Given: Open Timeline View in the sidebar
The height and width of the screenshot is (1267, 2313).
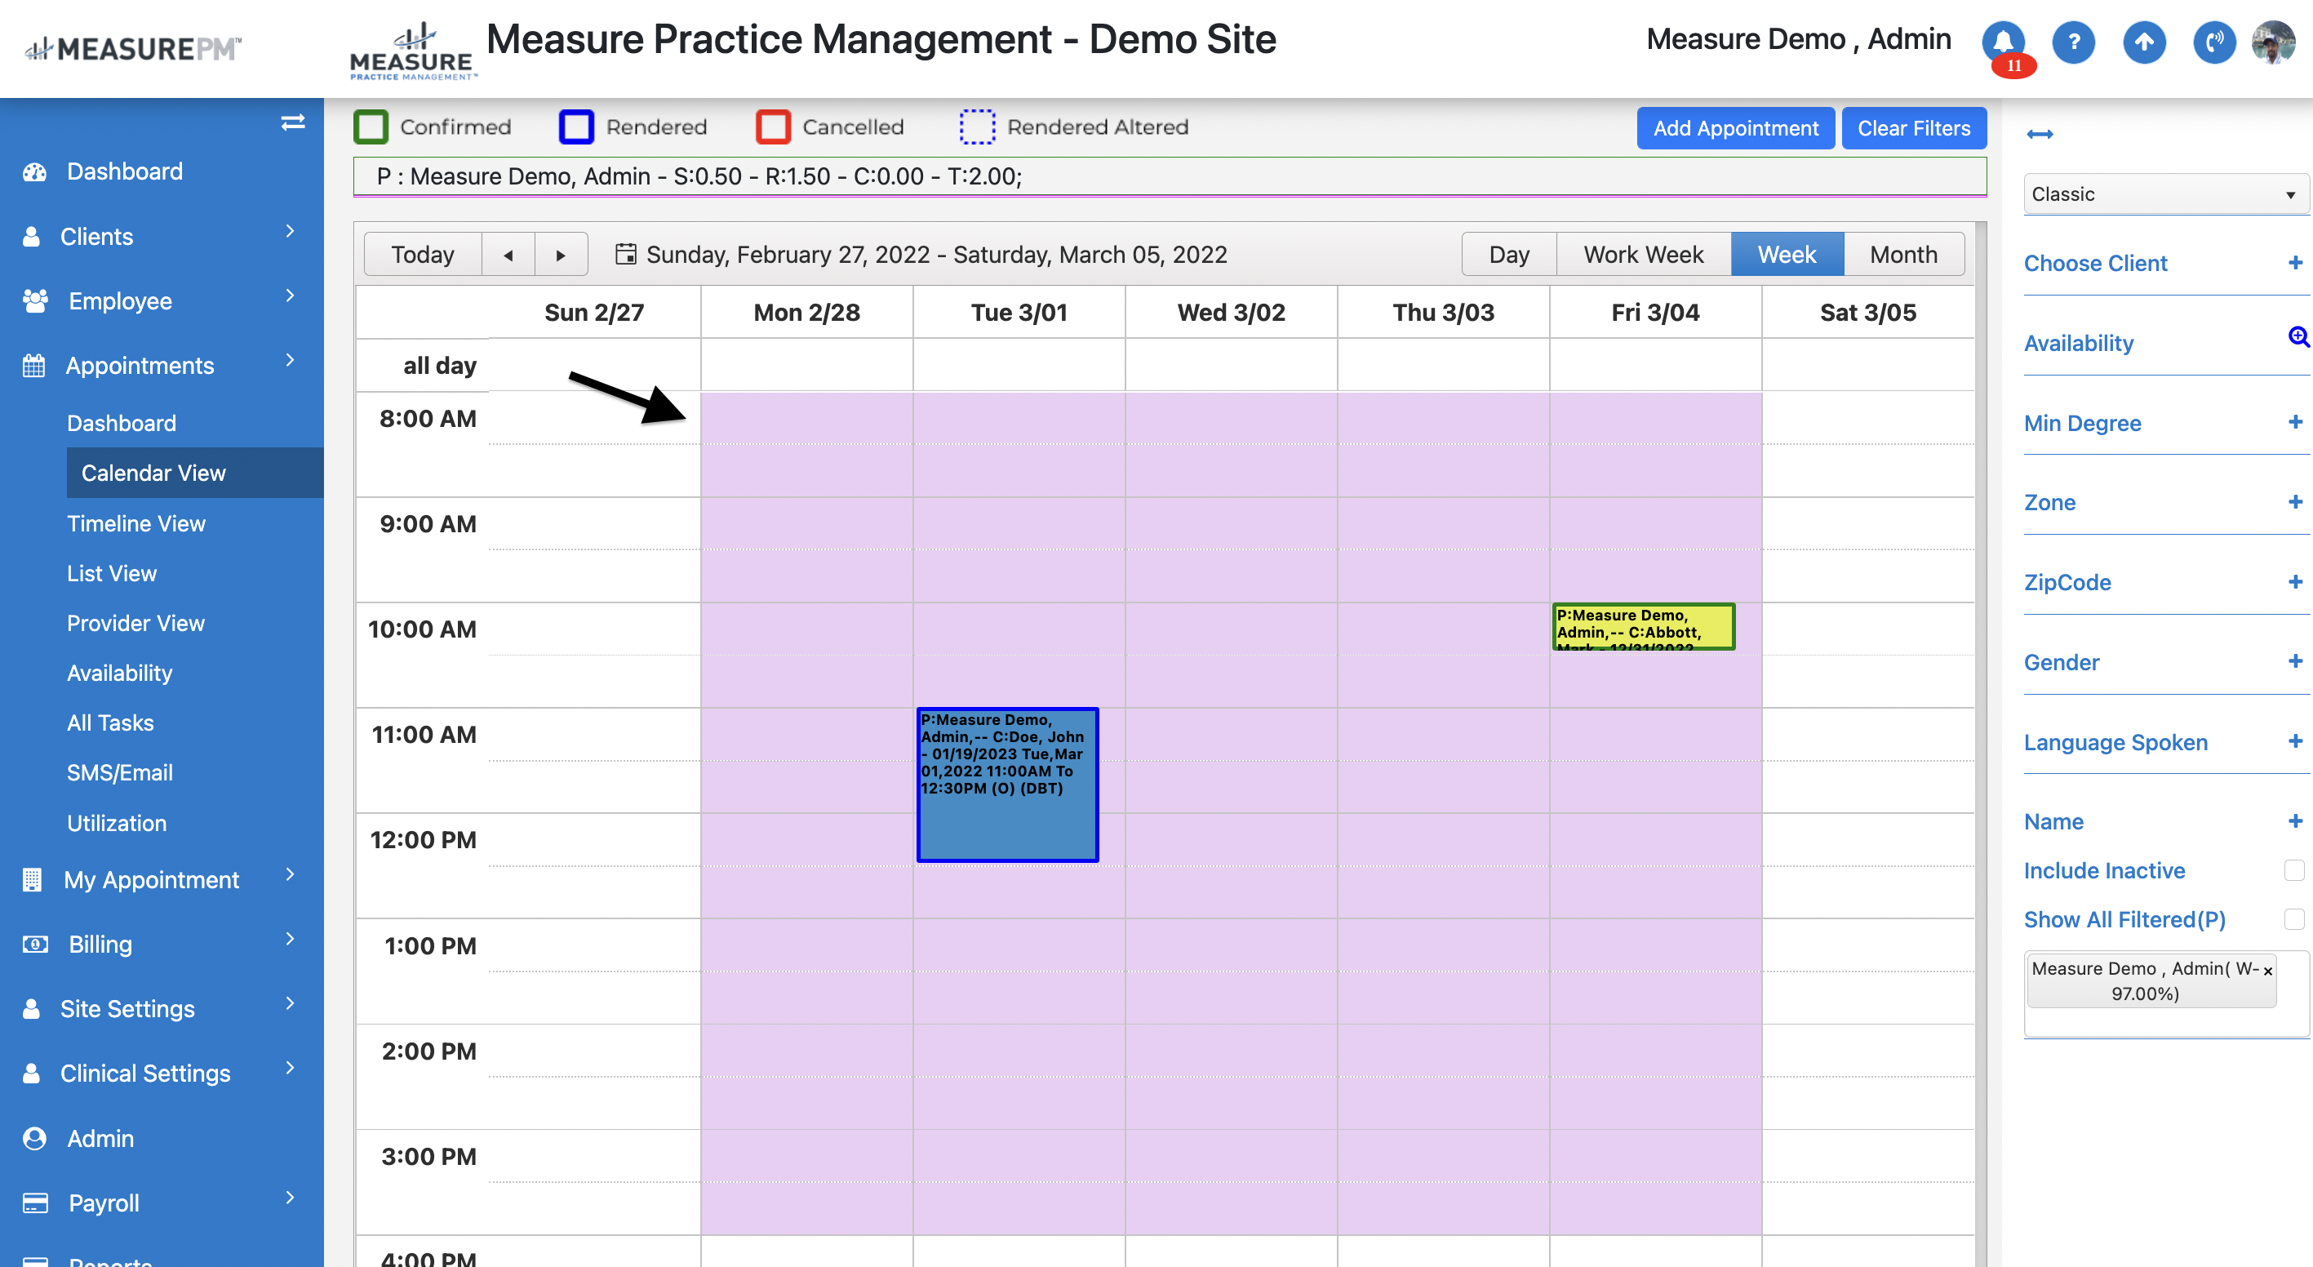Looking at the screenshot, I should [x=136, y=523].
